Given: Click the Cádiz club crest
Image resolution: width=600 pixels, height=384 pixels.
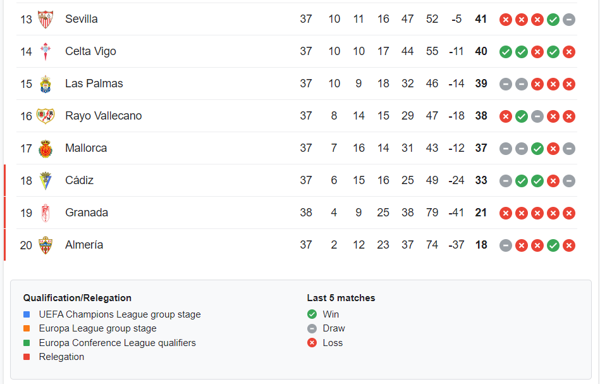Looking at the screenshot, I should [46, 181].
